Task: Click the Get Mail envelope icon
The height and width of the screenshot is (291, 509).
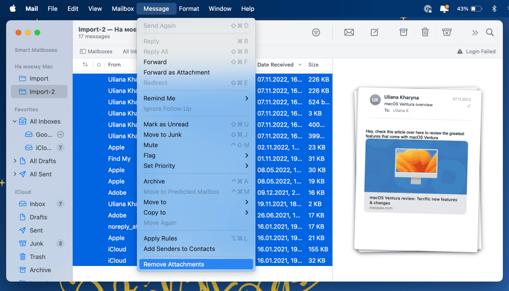Action: point(349,33)
